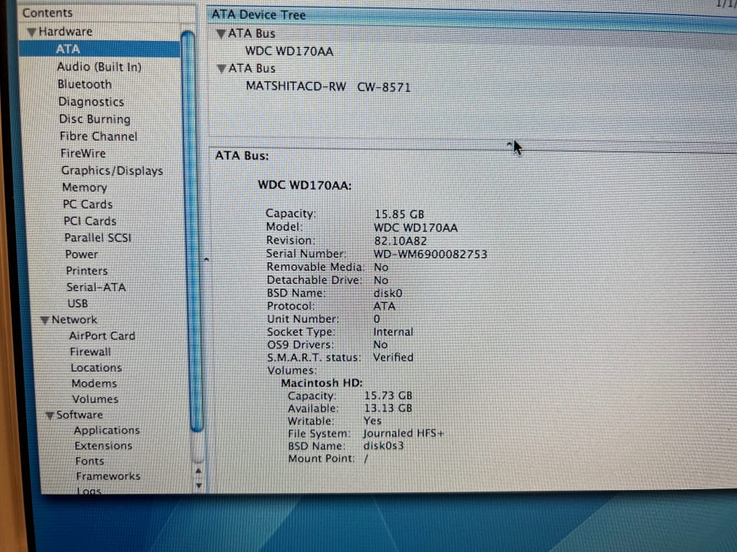The height and width of the screenshot is (552, 737).
Task: Collapse the ATA Bus above MATSHITACD-RW
Action: click(221, 68)
